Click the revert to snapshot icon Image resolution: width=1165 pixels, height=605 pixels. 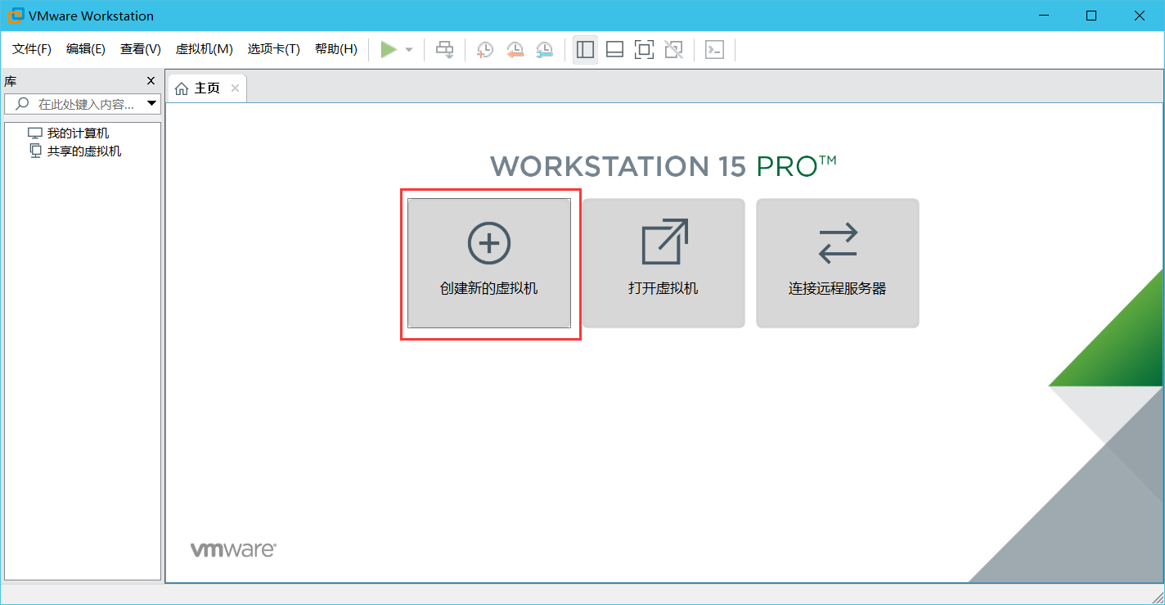[515, 50]
